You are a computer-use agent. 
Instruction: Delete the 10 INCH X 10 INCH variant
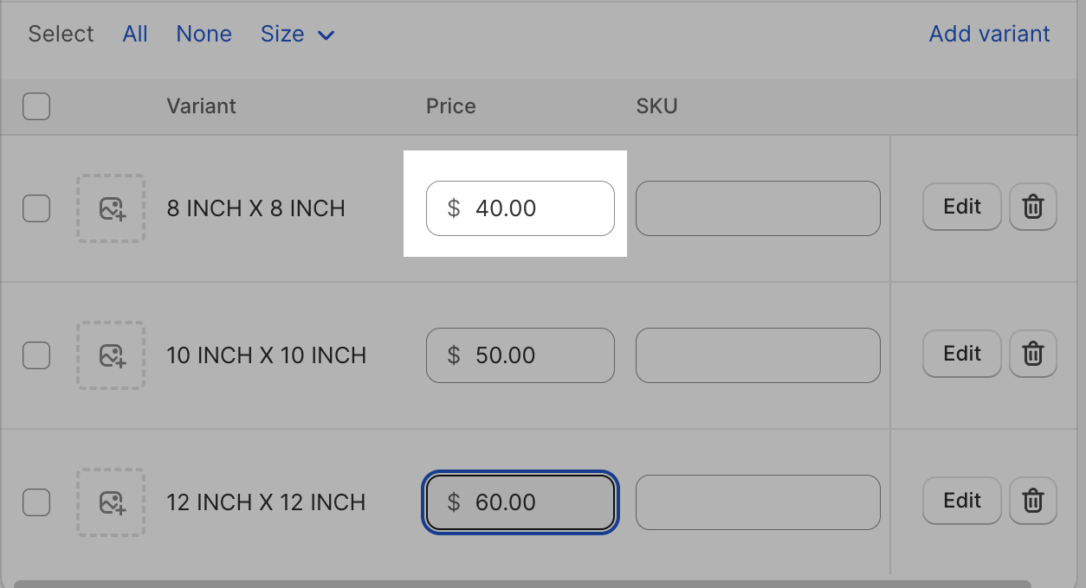(x=1032, y=355)
